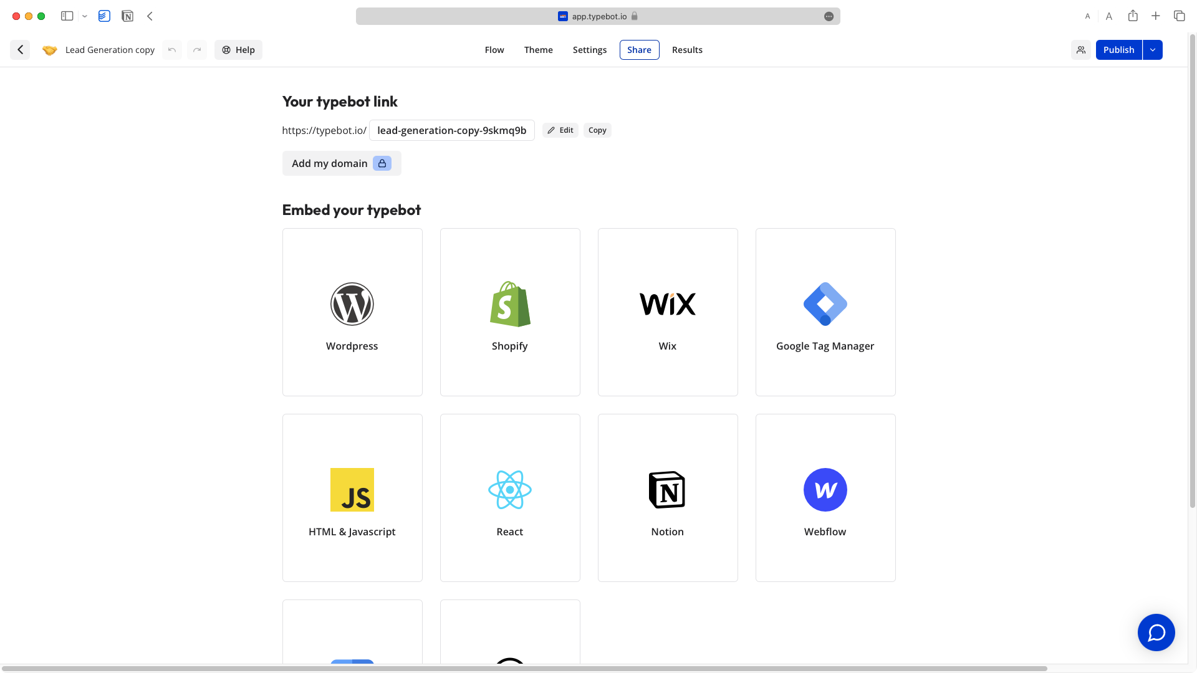Click the undo arrow button
Screen dimensions: 1197x673
172,49
